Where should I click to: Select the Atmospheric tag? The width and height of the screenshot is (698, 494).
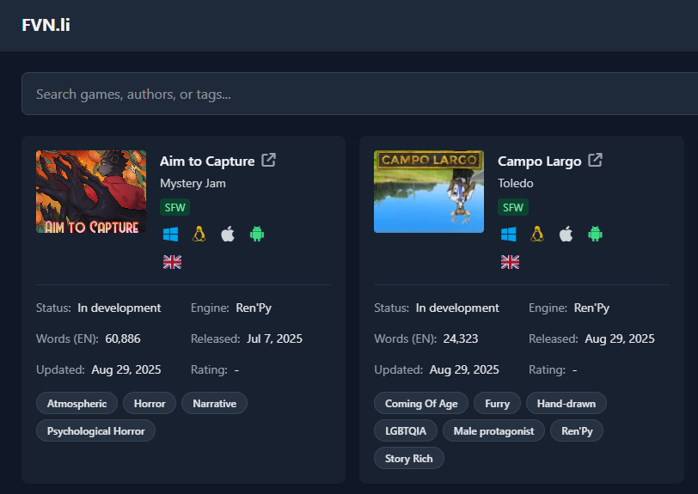pyautogui.click(x=77, y=403)
